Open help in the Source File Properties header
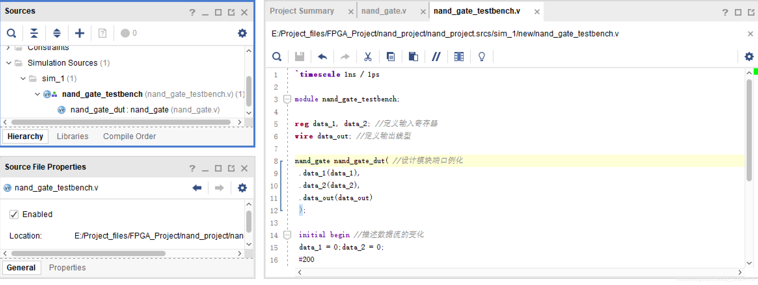Image resolution: width=758 pixels, height=285 pixels. point(192,168)
